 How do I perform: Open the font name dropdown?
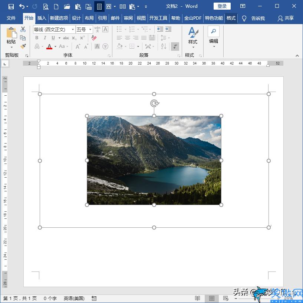73,29
